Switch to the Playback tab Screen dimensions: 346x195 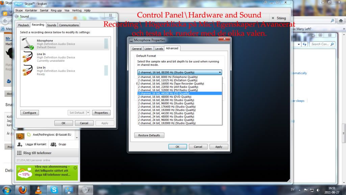[23, 25]
